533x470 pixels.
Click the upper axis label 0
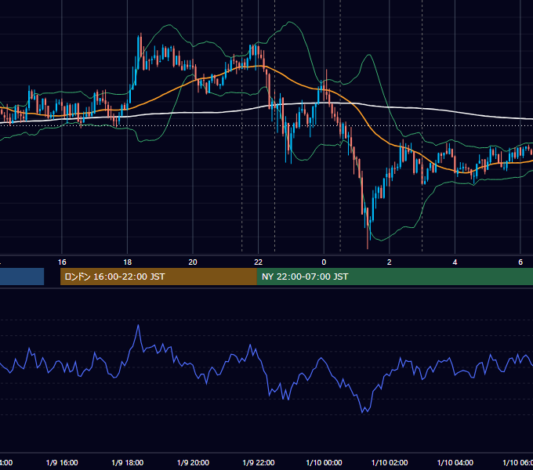coord(324,262)
